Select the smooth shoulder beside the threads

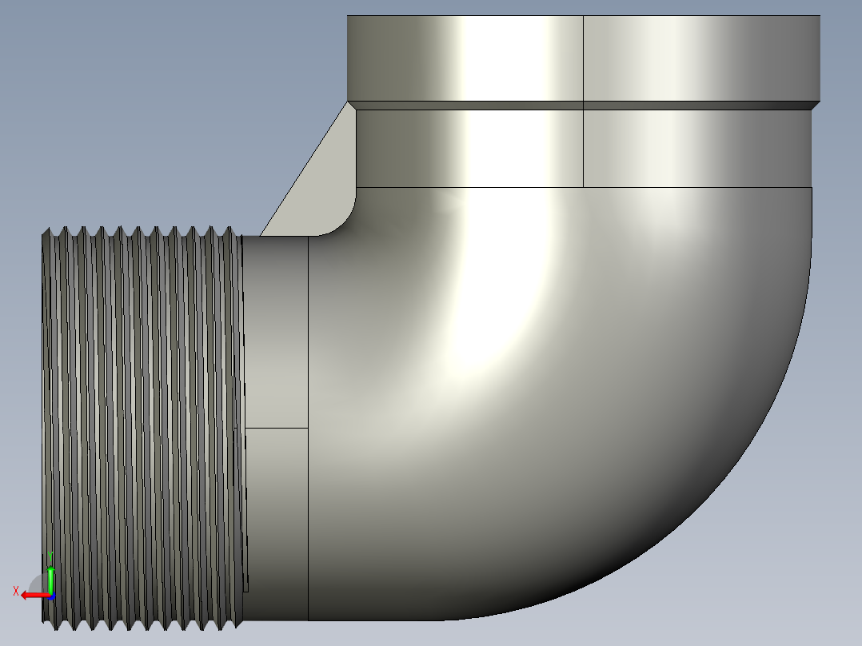click(276, 429)
